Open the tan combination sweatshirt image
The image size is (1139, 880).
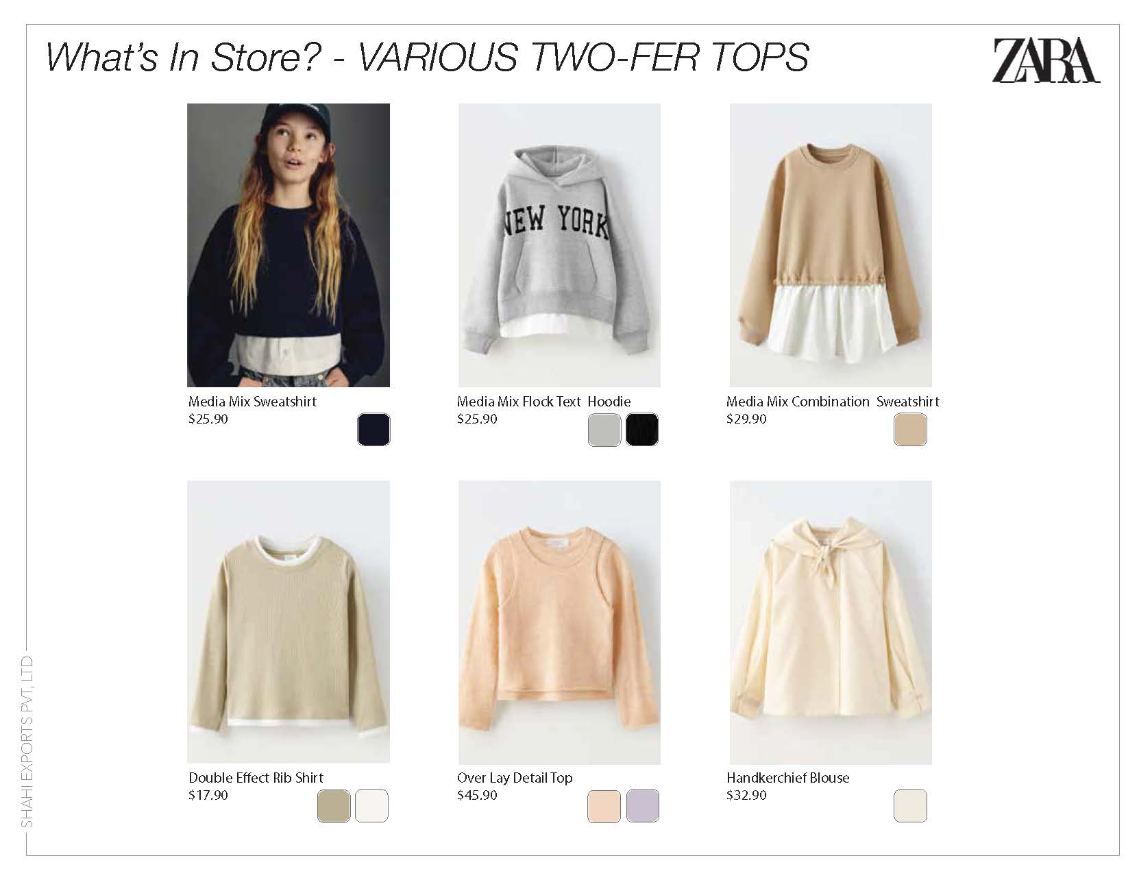[831, 245]
